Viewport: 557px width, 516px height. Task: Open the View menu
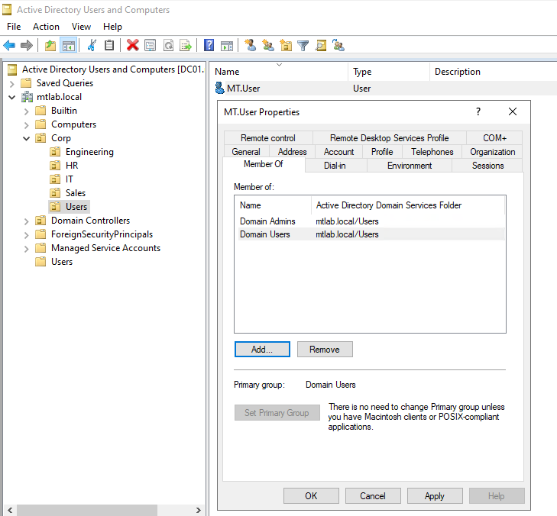click(81, 27)
